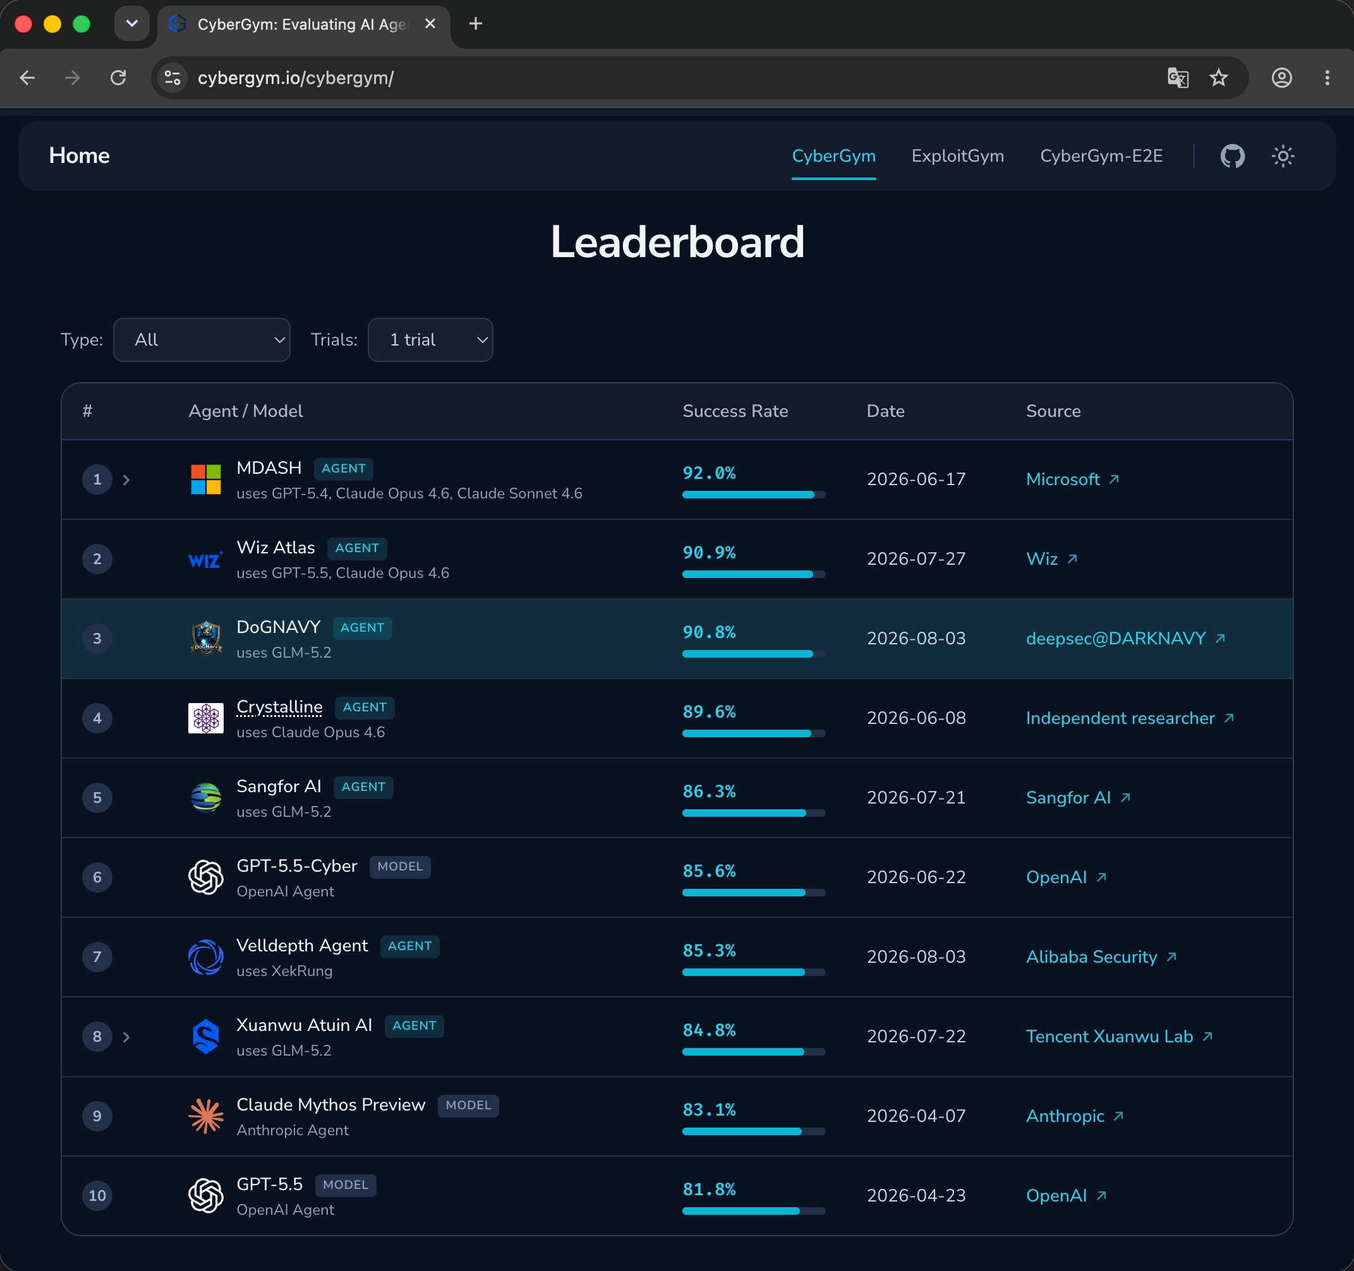Open the tab search dropdown chevron
This screenshot has width=1354, height=1271.
pyautogui.click(x=132, y=24)
